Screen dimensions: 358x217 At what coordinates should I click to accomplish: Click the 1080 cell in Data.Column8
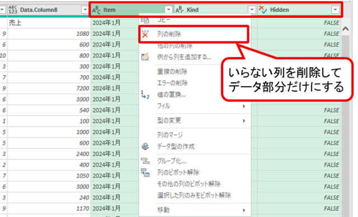(49, 34)
